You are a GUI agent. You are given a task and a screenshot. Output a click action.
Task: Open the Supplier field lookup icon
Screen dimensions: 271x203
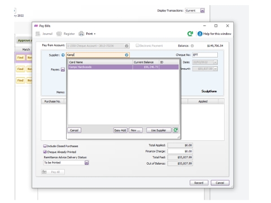[x=126, y=55]
